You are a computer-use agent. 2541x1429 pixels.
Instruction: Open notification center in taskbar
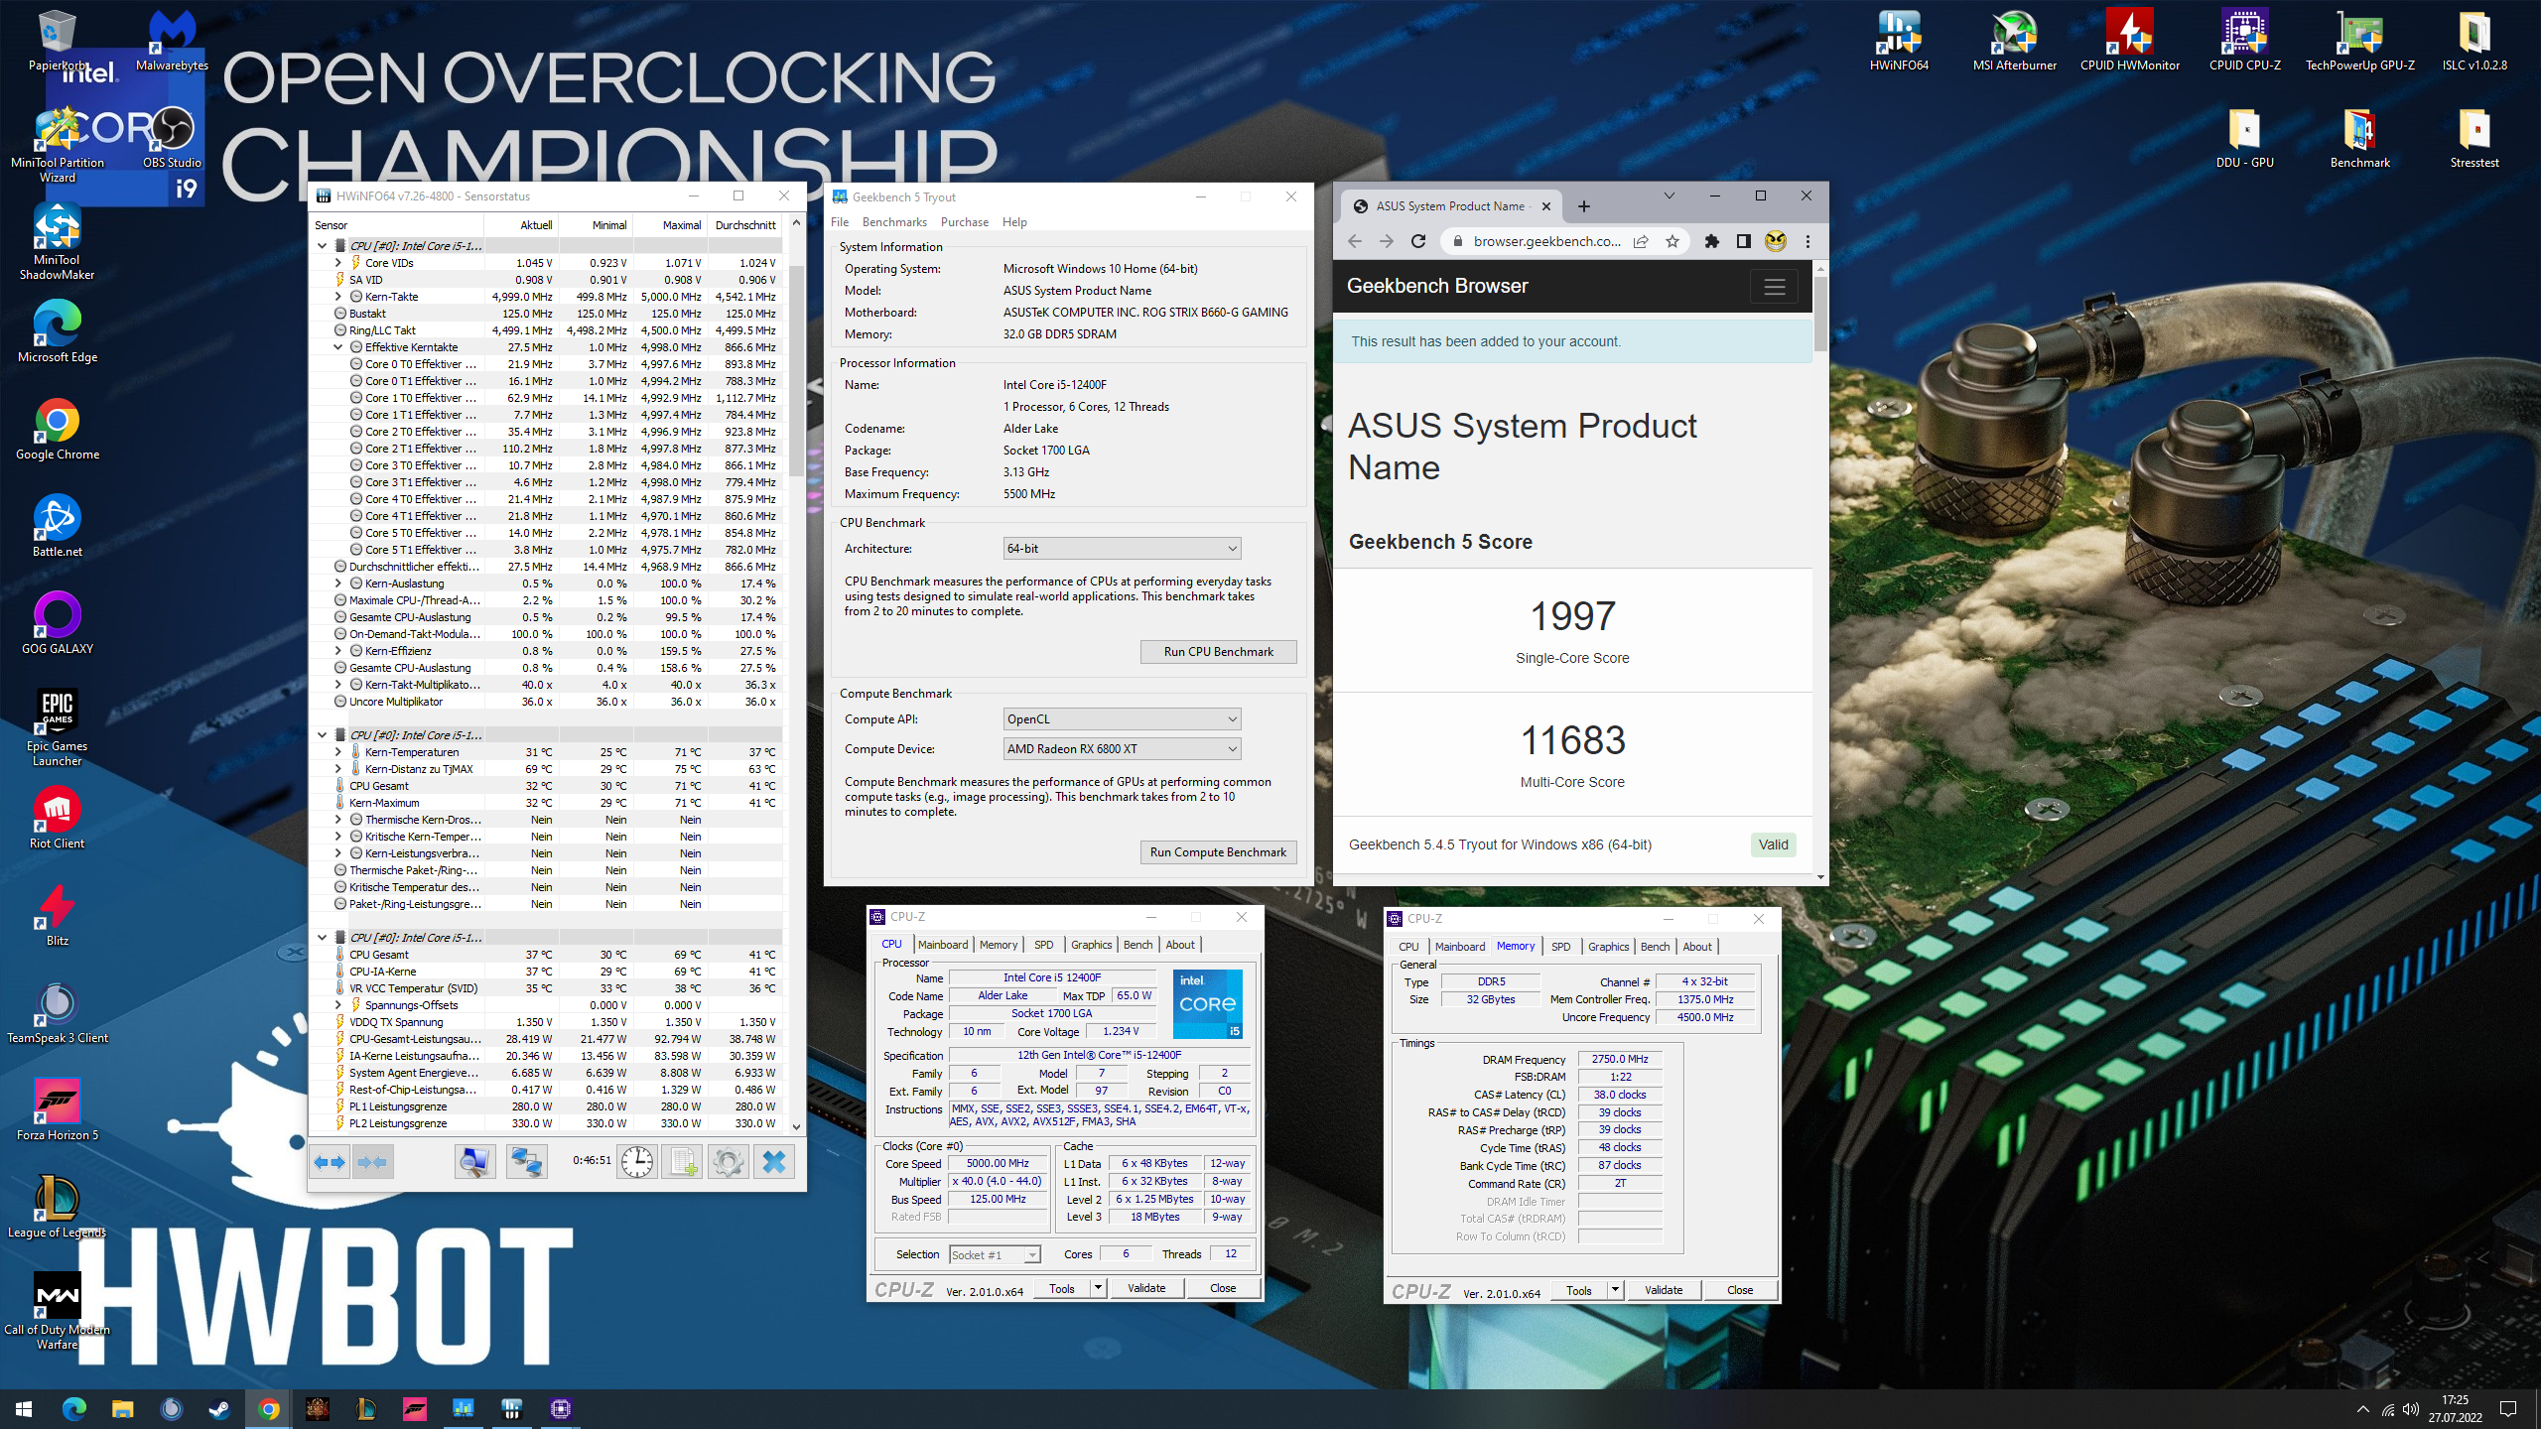(2508, 1409)
